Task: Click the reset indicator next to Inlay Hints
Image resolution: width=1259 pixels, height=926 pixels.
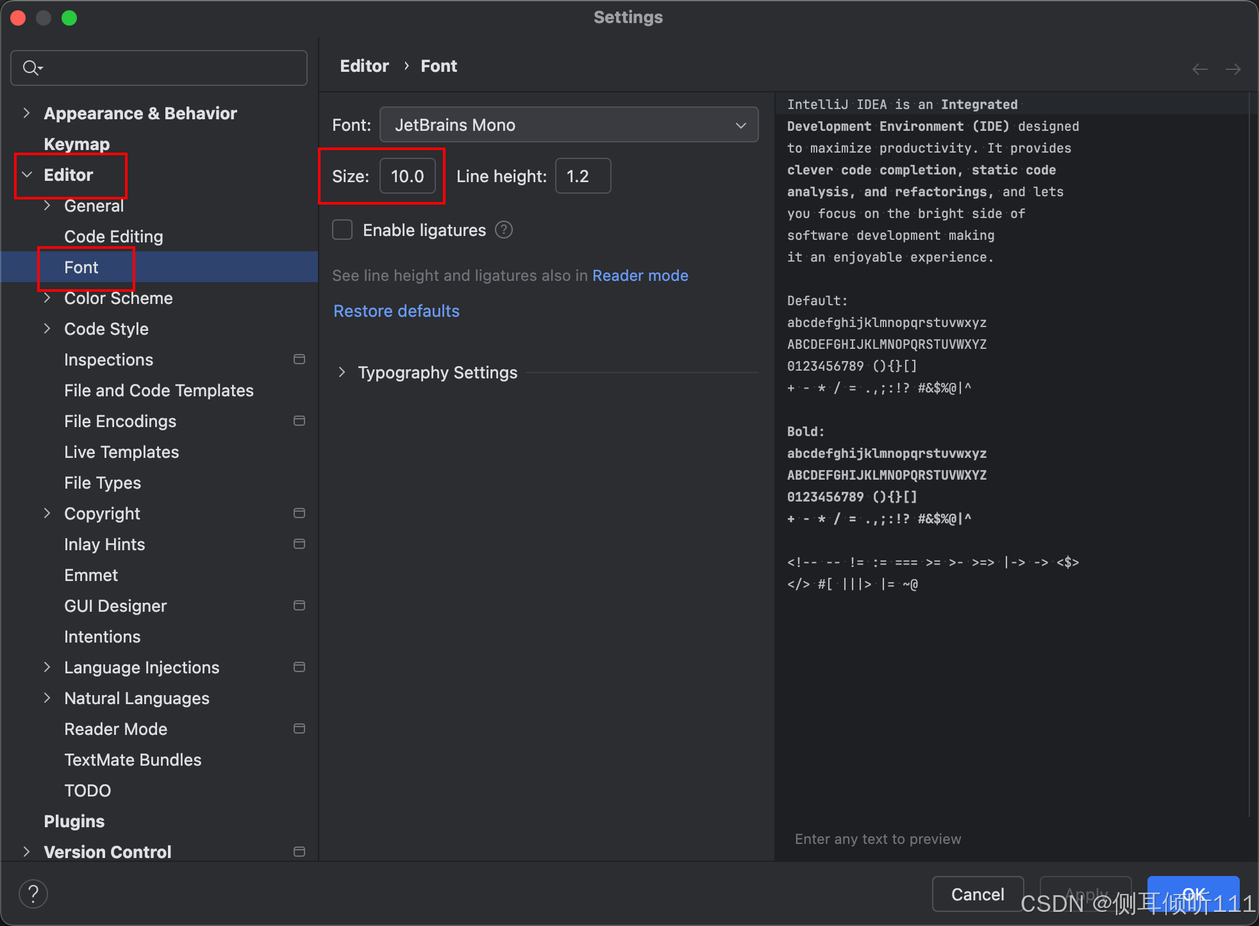Action: pyautogui.click(x=299, y=544)
